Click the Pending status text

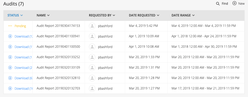20,26
